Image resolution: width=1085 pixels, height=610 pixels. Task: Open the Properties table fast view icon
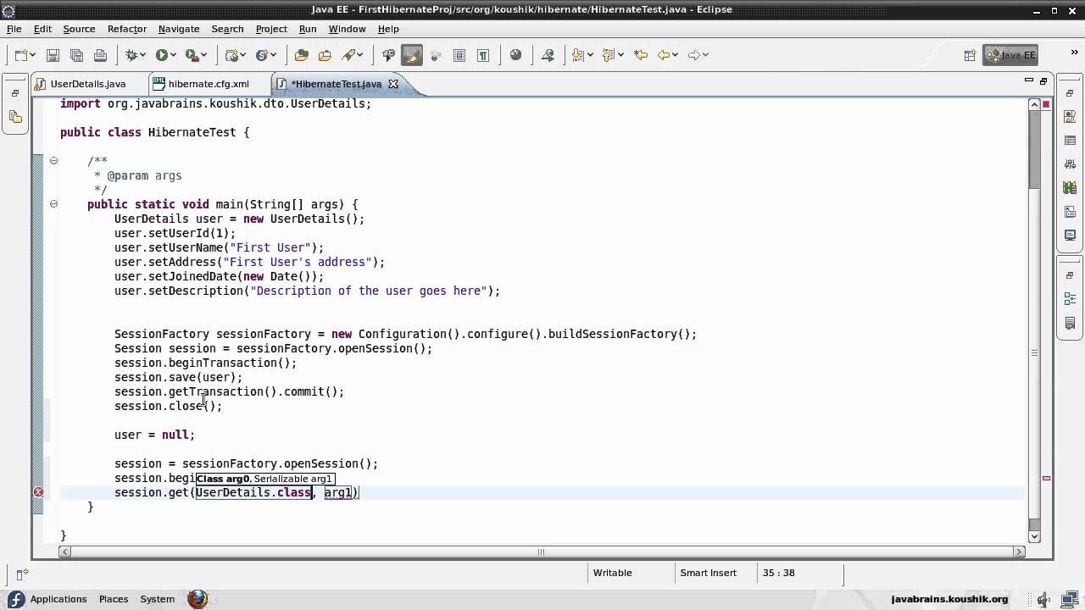point(1070,141)
